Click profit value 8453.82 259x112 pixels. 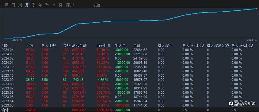78,50
